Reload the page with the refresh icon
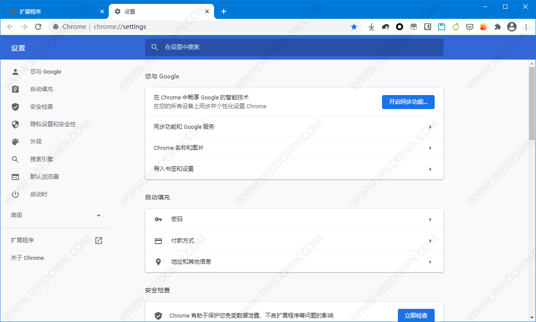536x322 pixels. (38, 27)
